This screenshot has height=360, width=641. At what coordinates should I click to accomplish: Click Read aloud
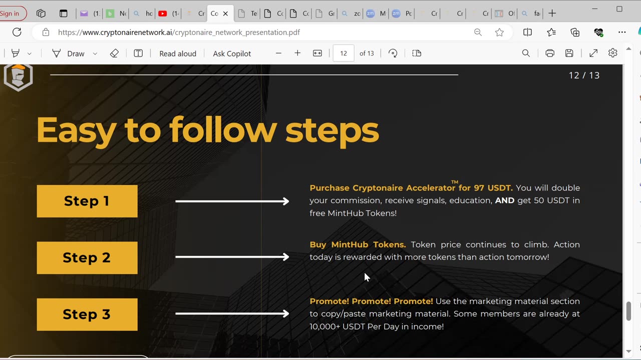click(x=178, y=53)
